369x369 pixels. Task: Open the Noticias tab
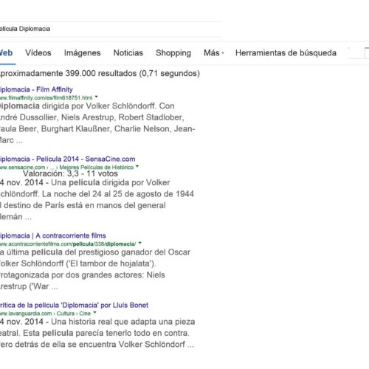pos(128,53)
